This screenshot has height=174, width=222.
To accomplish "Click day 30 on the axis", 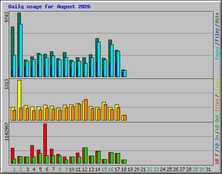I will (202, 169).
